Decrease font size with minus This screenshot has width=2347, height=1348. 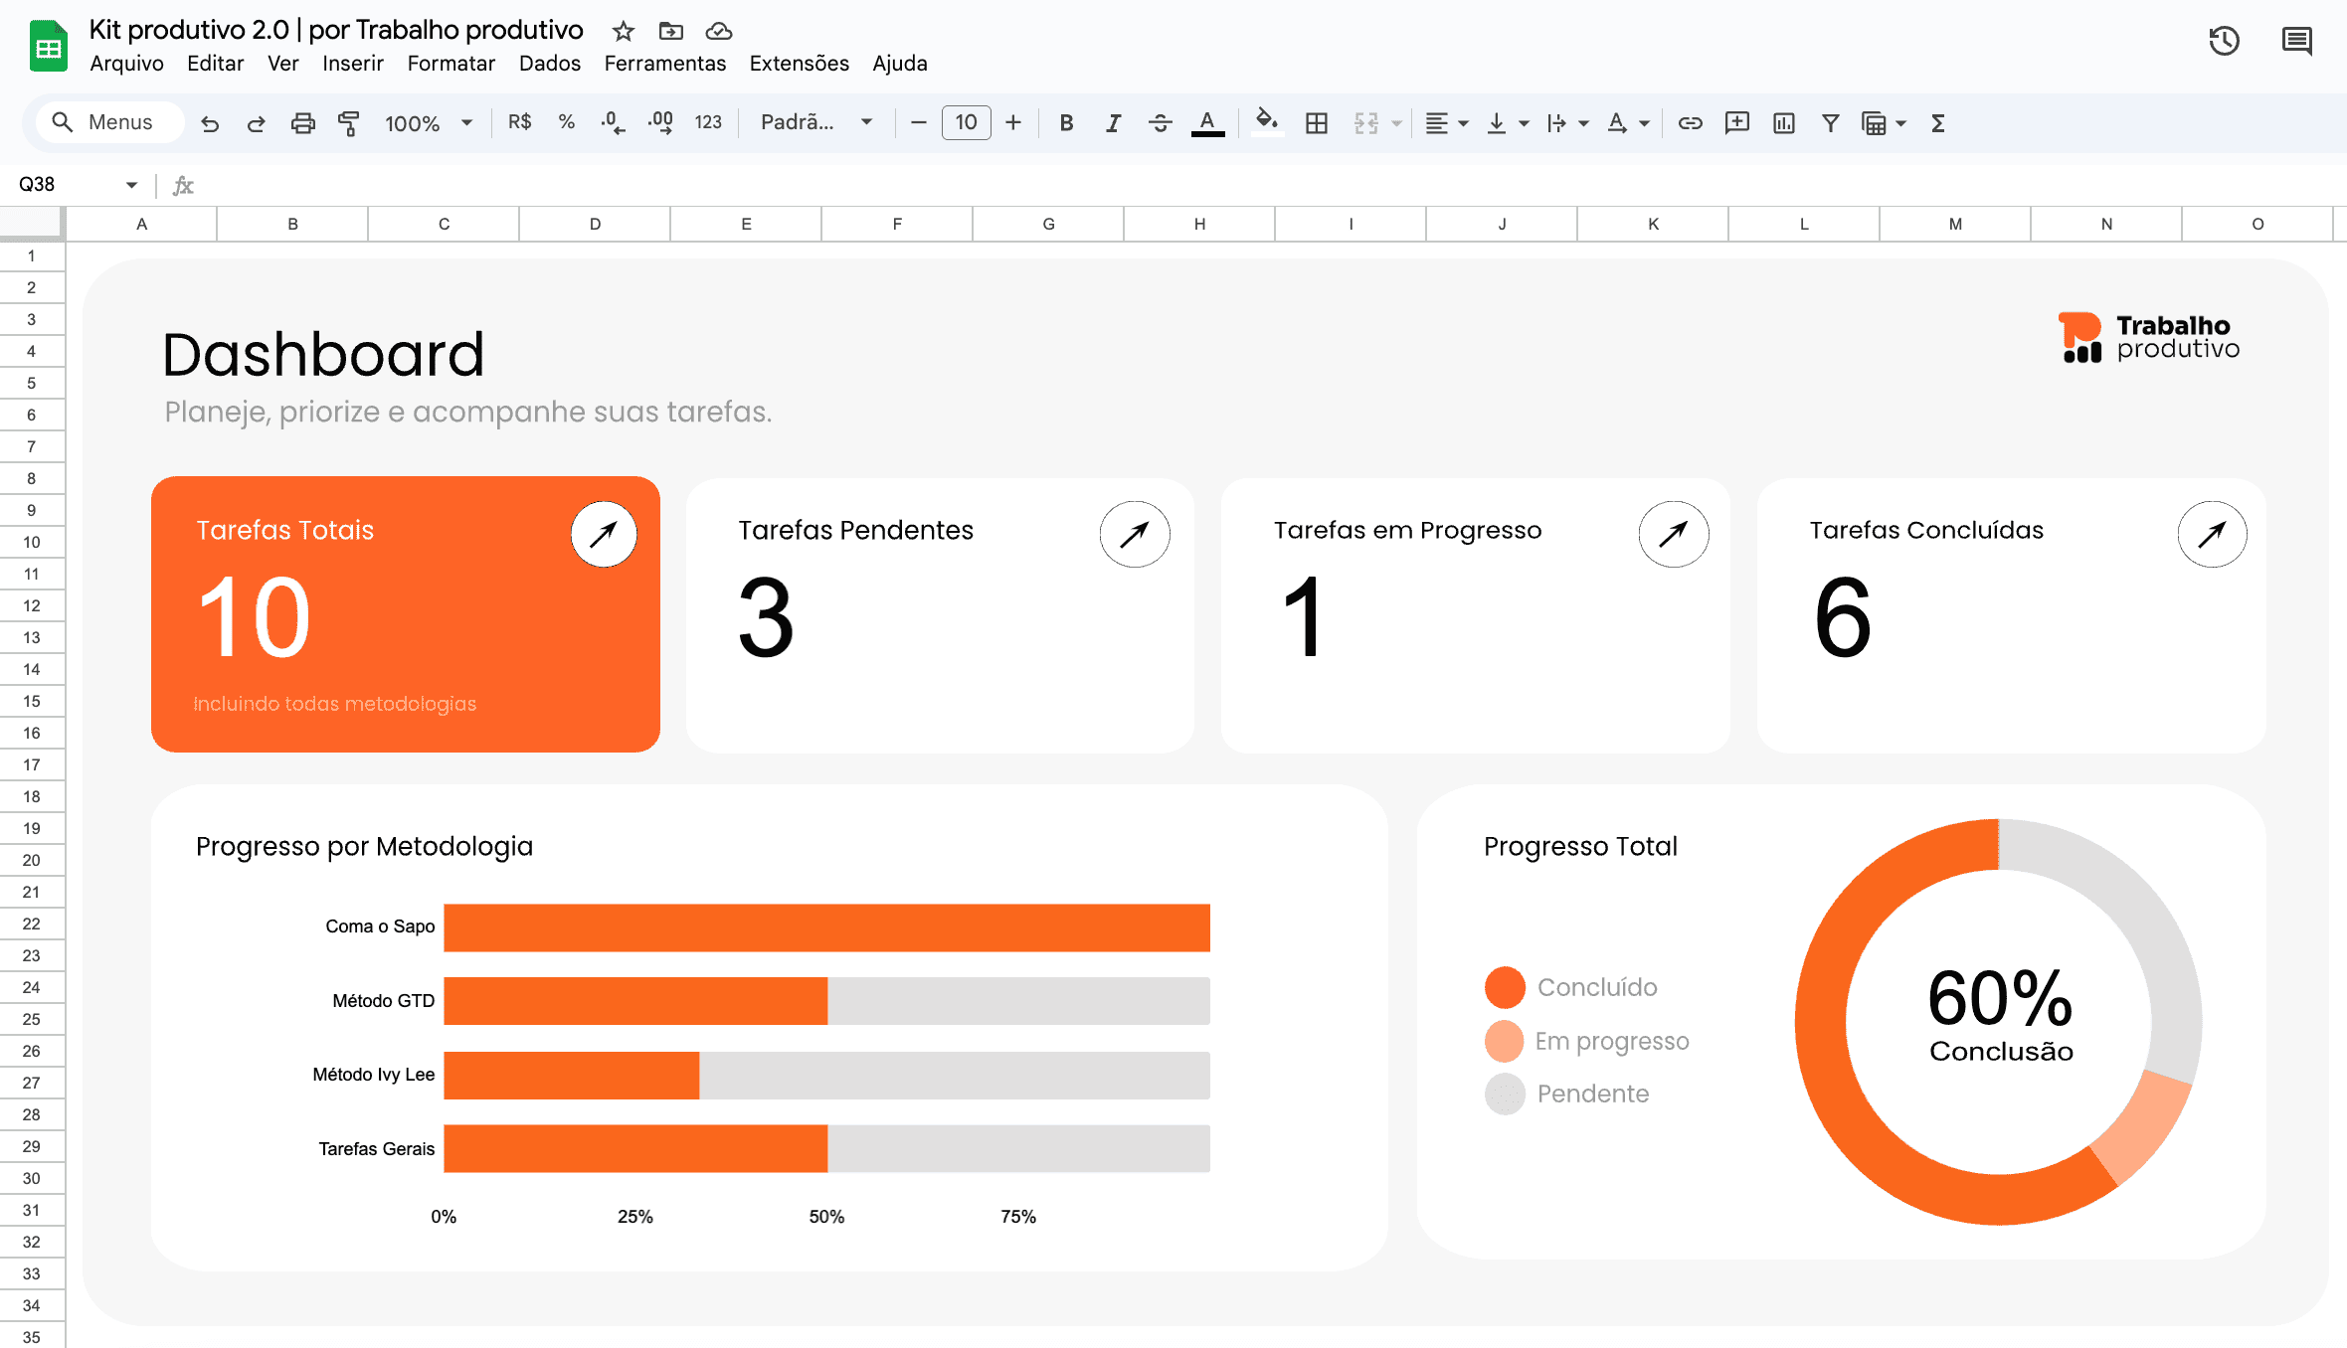(x=919, y=123)
